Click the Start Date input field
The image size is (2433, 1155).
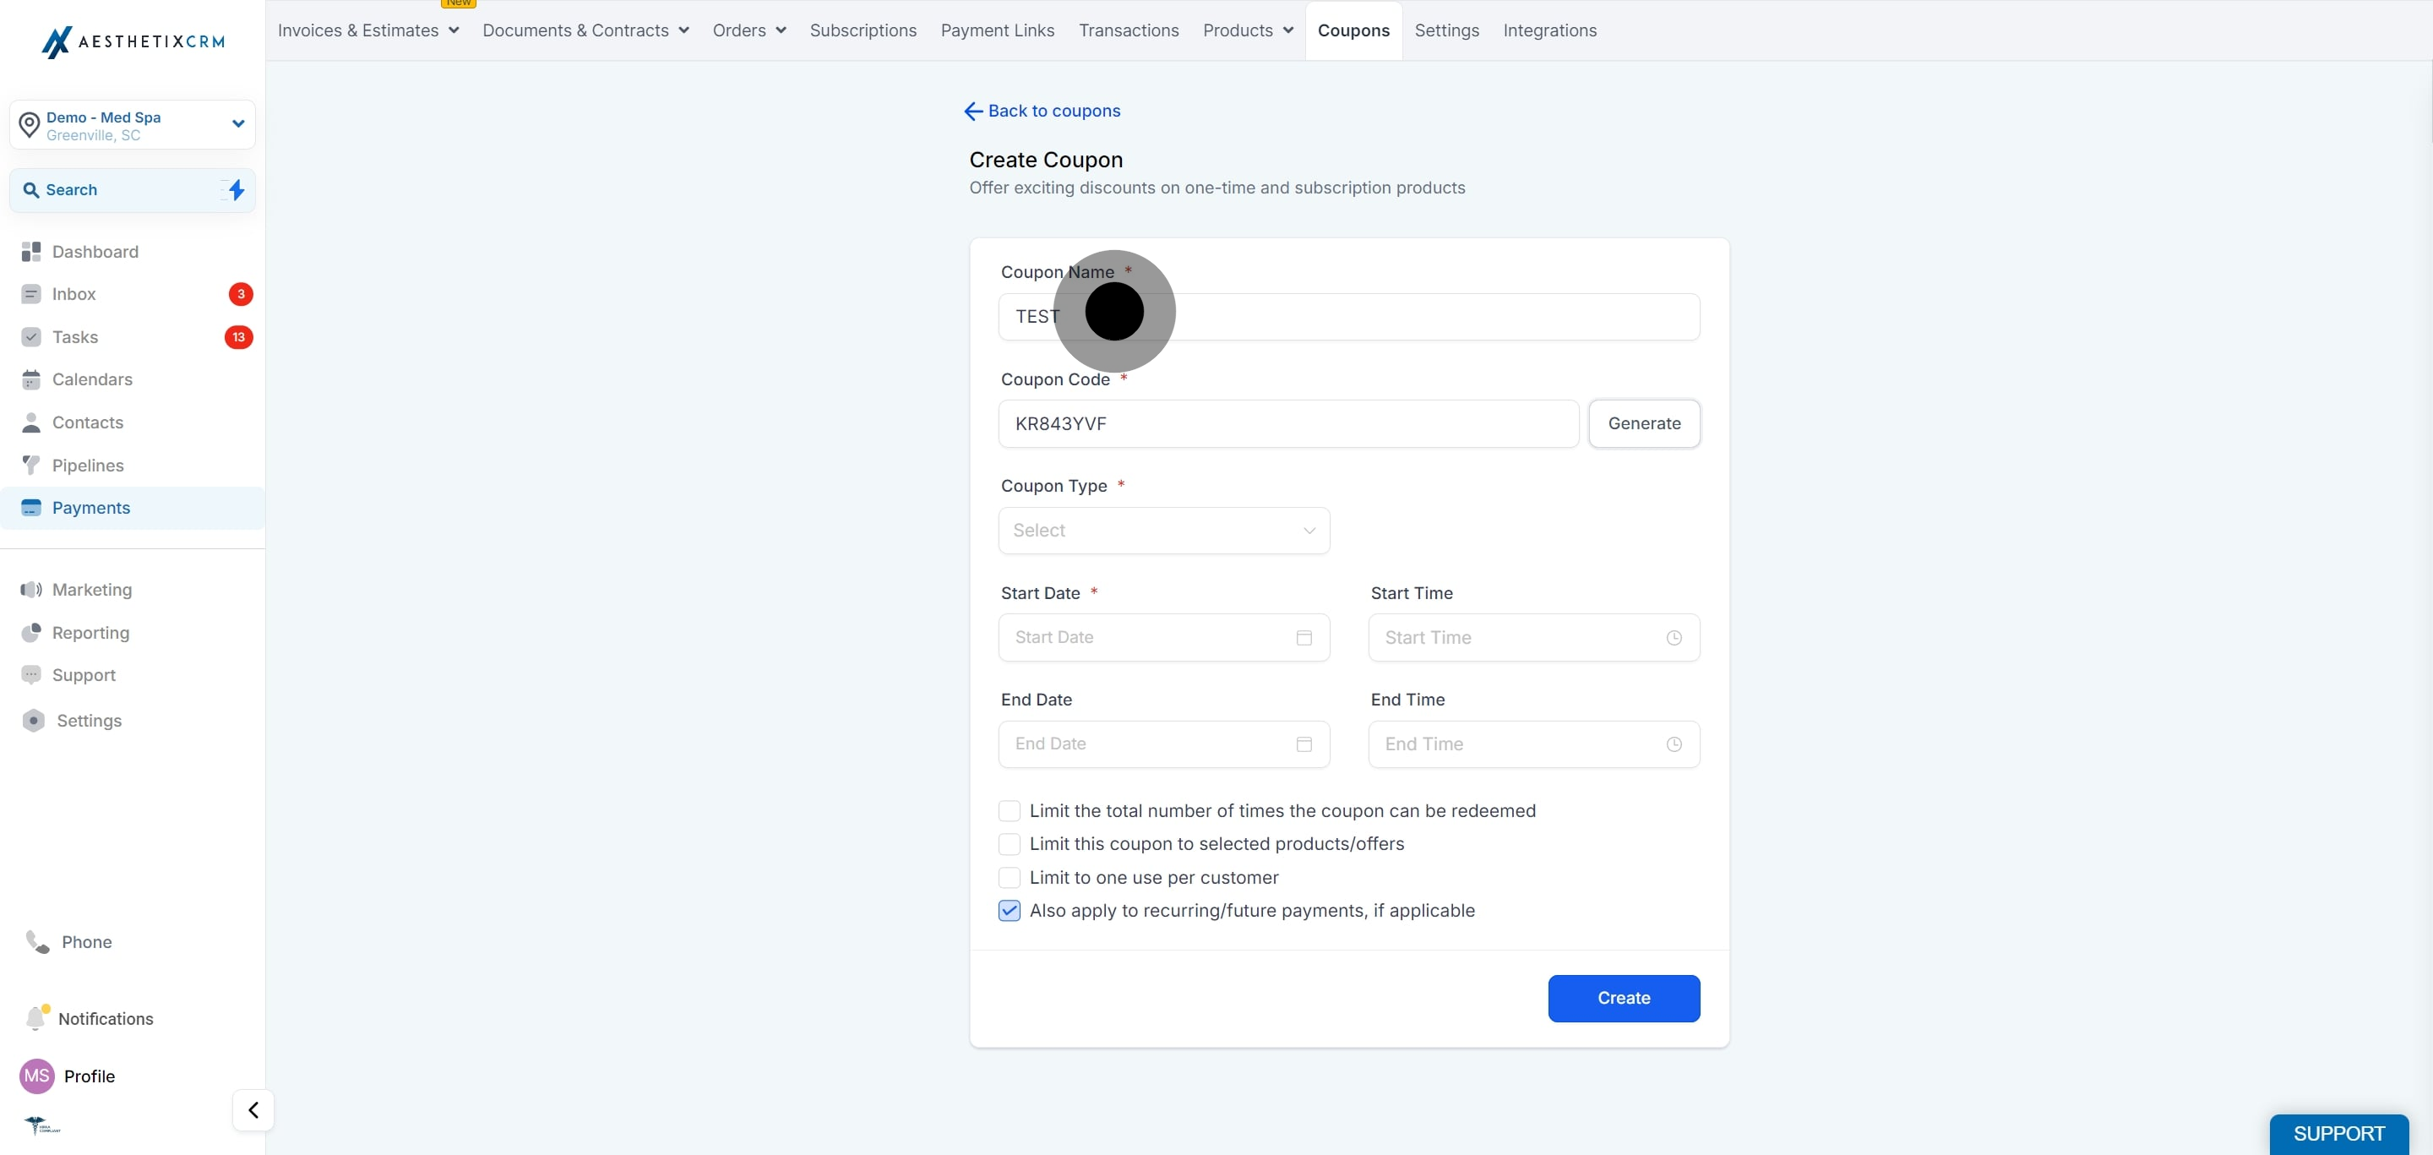[1163, 637]
